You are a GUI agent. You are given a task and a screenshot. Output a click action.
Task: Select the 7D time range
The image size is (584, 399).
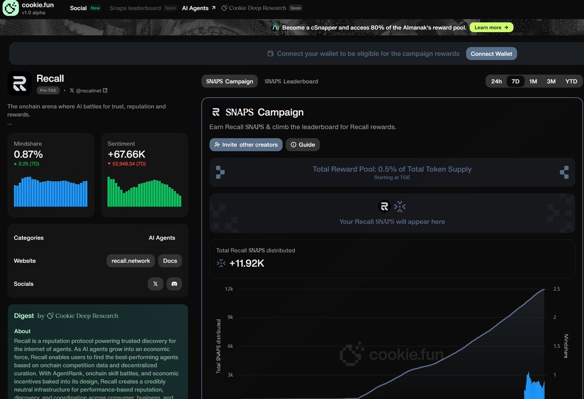(x=515, y=81)
